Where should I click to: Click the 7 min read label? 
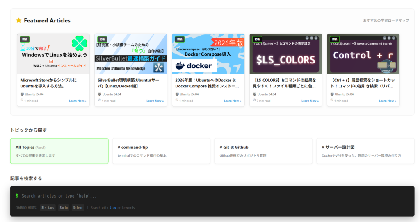[x=264, y=101]
